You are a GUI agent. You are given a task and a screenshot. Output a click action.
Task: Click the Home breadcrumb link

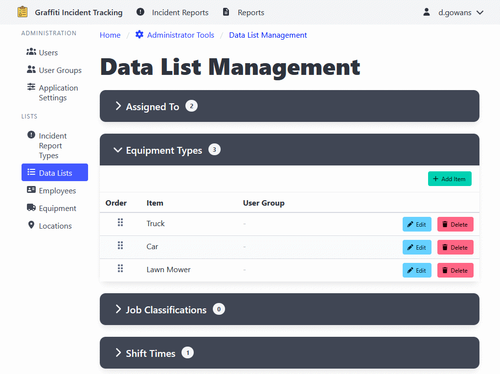click(x=110, y=35)
